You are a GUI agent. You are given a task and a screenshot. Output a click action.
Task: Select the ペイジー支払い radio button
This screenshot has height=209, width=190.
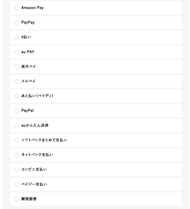tap(17, 184)
